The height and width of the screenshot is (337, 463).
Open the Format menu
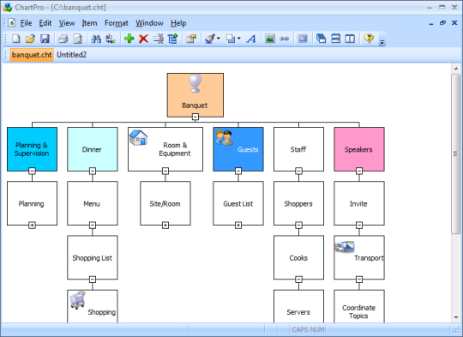pos(117,23)
